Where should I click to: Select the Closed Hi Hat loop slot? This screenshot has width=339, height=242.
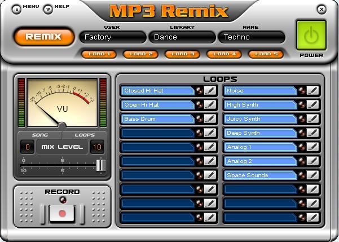157,90
